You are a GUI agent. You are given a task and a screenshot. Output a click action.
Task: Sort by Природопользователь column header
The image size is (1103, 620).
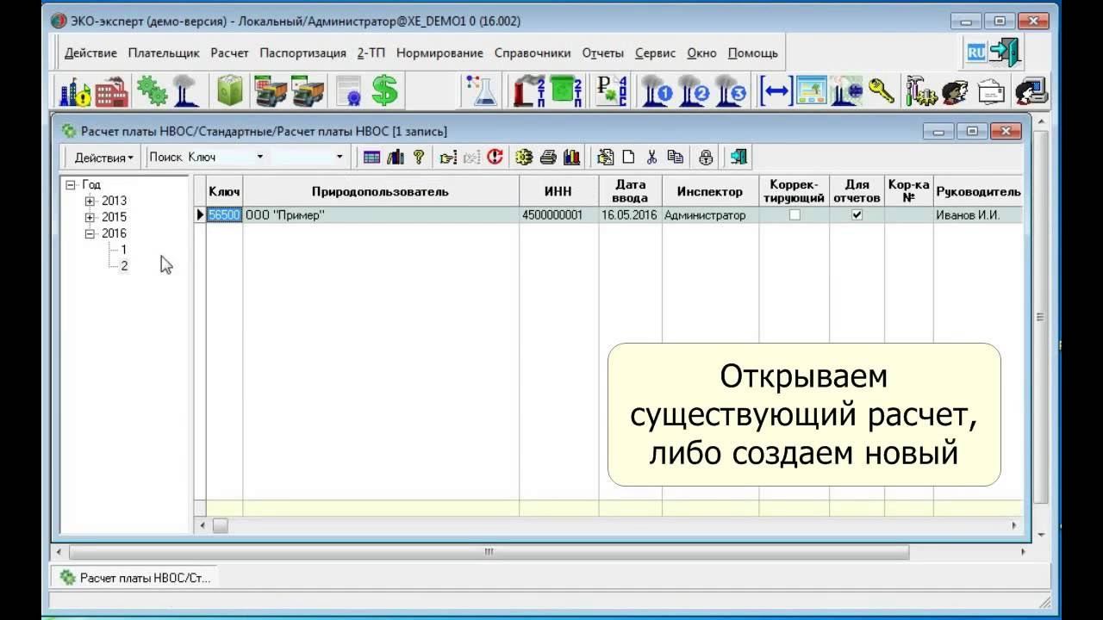coord(380,192)
